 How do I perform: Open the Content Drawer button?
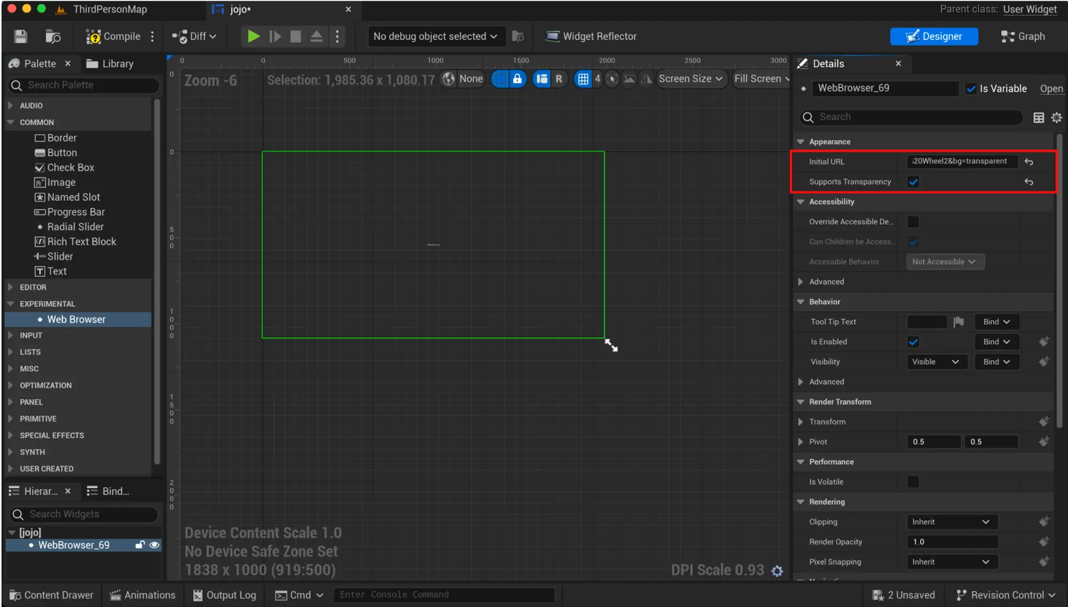coord(51,595)
